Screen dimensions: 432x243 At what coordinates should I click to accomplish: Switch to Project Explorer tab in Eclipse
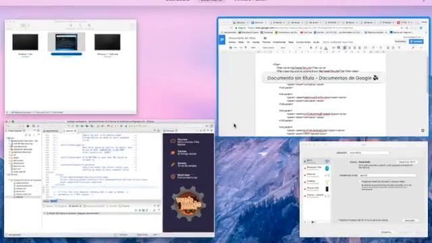tap(16, 131)
